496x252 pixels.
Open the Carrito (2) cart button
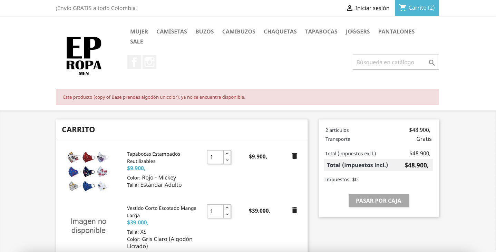click(417, 8)
